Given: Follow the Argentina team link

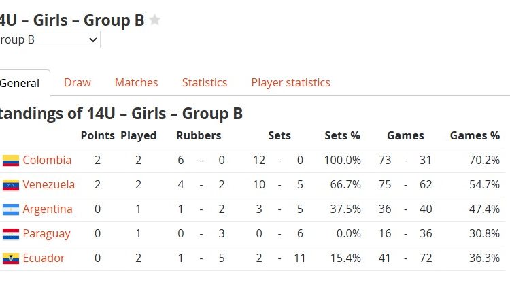Looking at the screenshot, I should pos(48,209).
